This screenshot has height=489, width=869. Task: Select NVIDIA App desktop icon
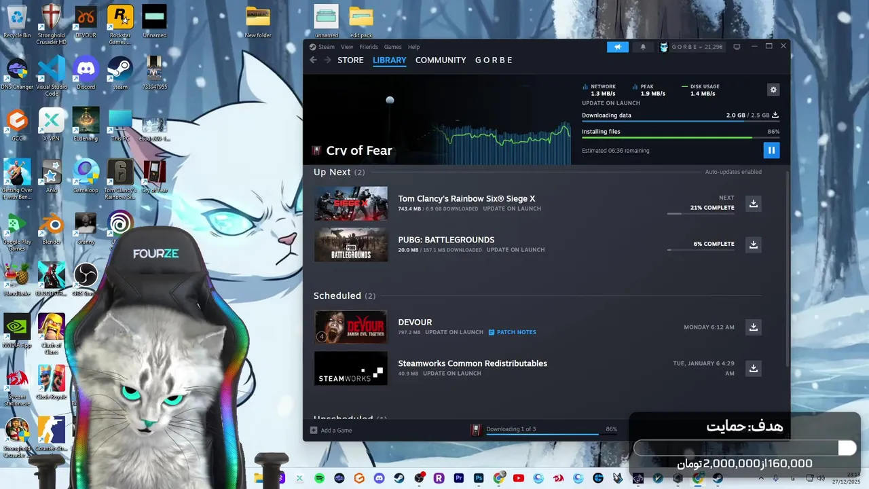click(x=17, y=331)
